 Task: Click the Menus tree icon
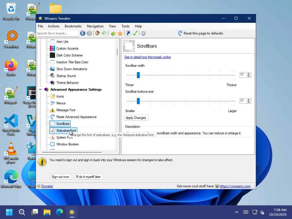[x=52, y=103]
